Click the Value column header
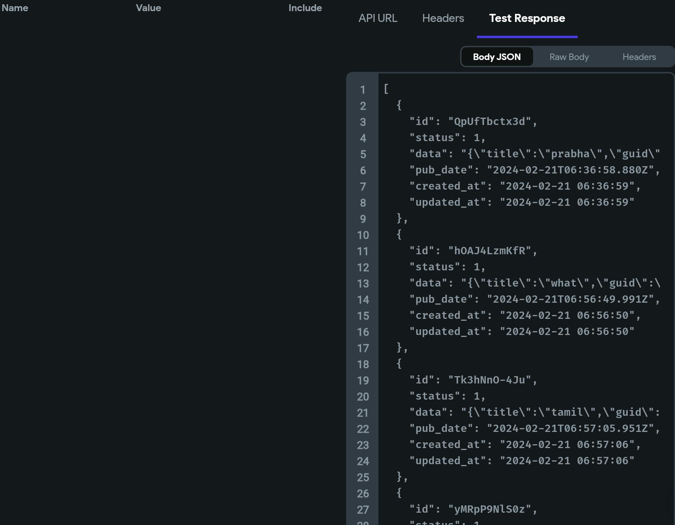 [x=148, y=8]
